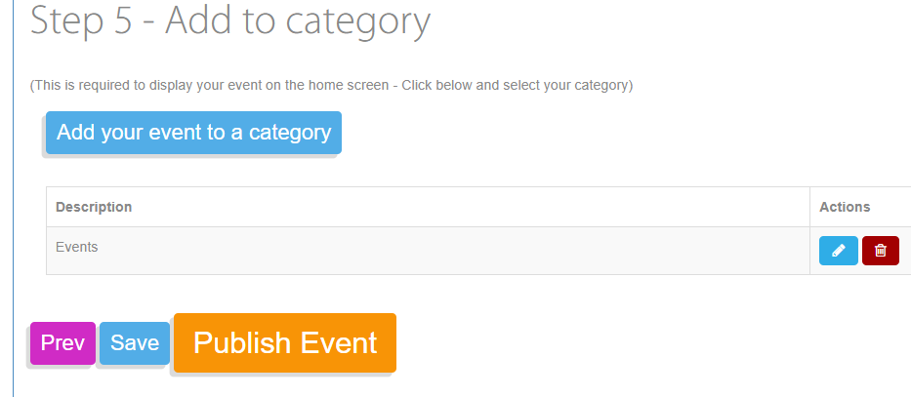The height and width of the screenshot is (397, 911).
Task: Open category selection for your event
Action: click(x=193, y=133)
